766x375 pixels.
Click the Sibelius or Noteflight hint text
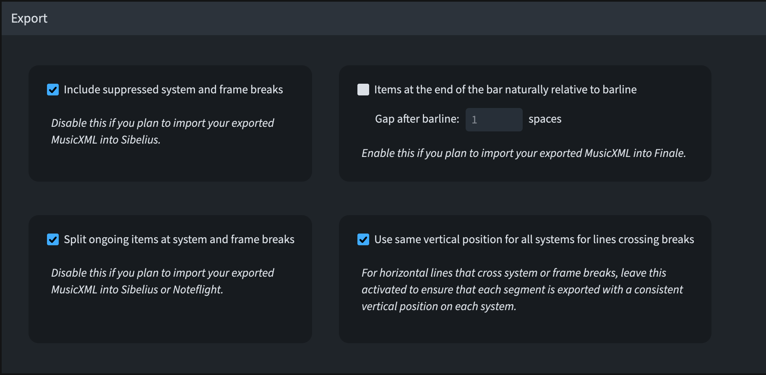[162, 281]
